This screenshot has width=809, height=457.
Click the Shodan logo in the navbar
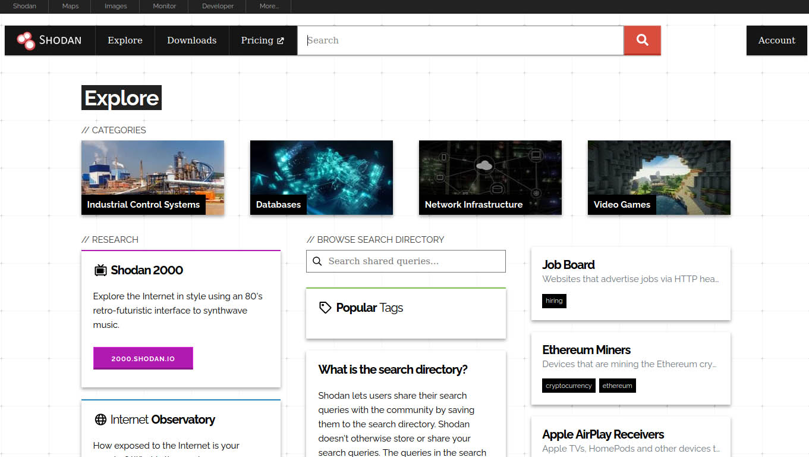coord(50,40)
